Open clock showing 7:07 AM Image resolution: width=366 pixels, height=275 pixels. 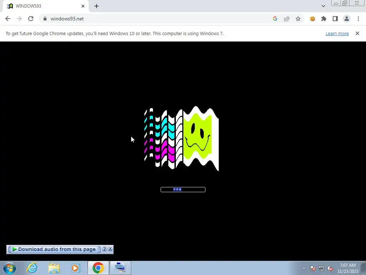point(348,268)
